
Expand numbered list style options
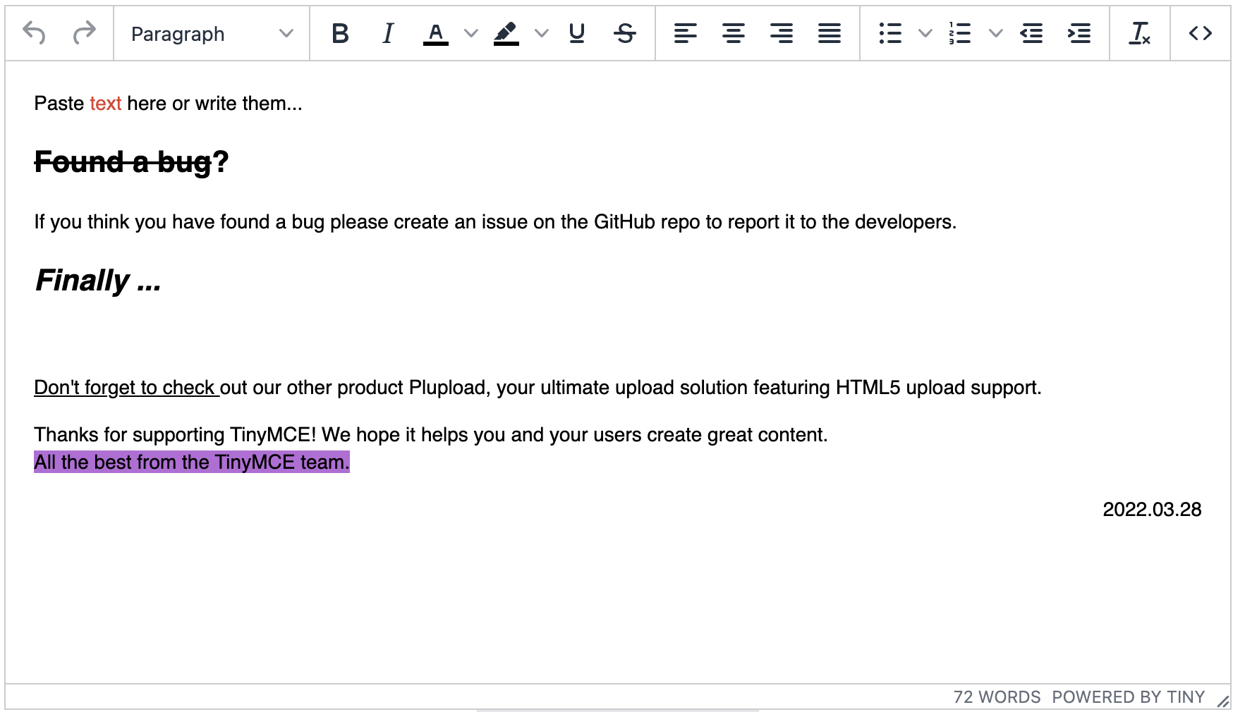(996, 33)
